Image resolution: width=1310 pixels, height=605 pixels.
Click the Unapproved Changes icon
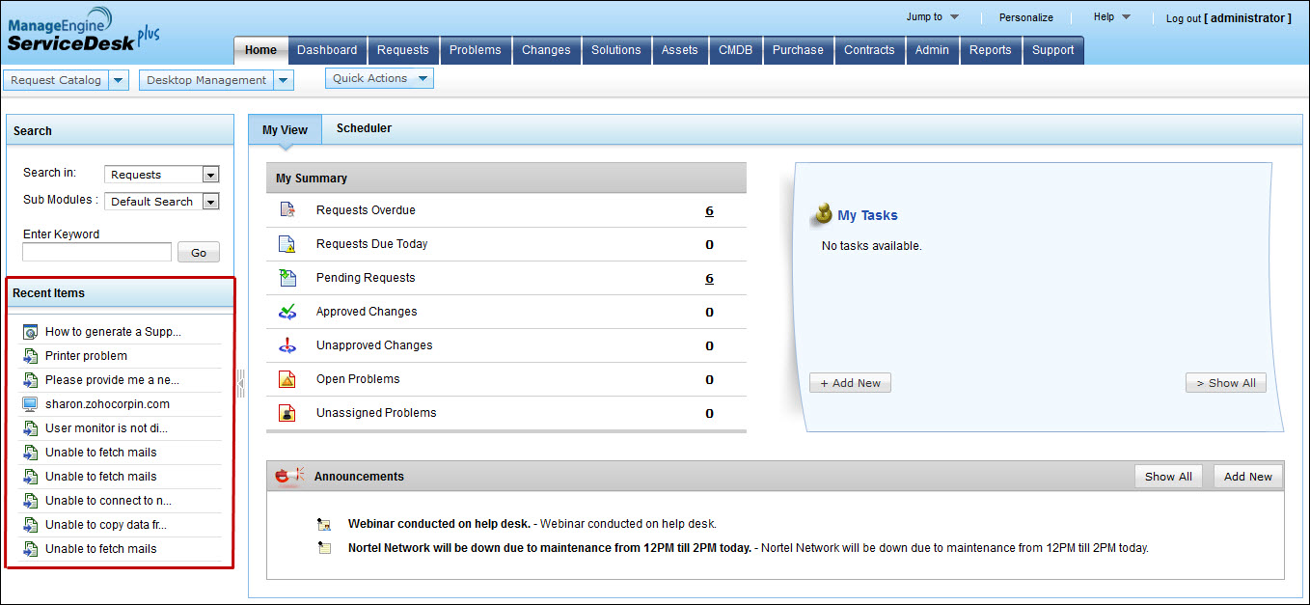[x=287, y=345]
